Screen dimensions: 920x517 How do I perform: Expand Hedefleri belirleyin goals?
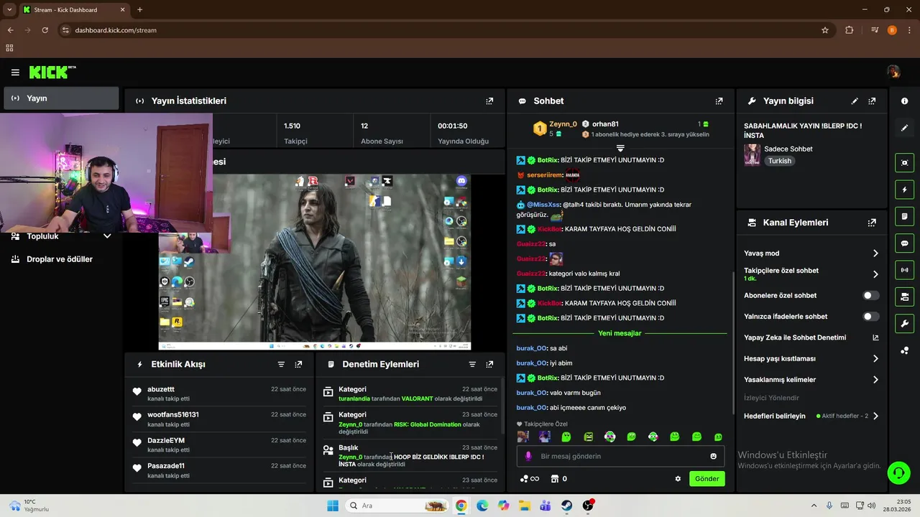pos(875,416)
